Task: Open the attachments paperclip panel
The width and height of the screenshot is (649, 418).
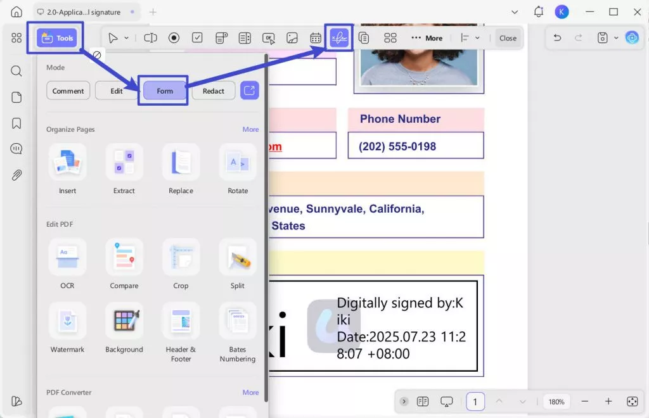Action: click(x=16, y=175)
